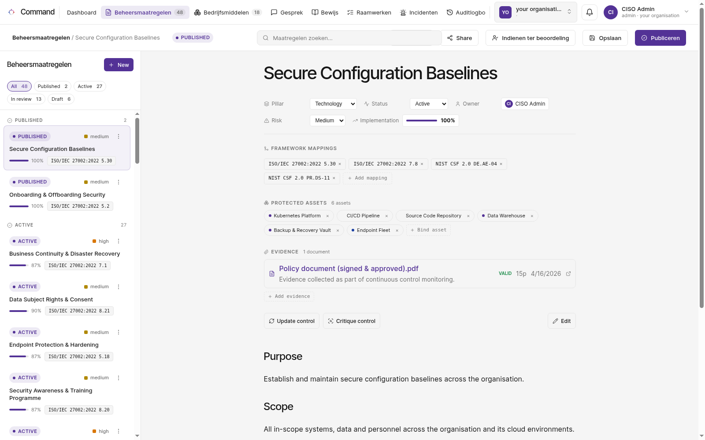Viewport: 705px width, 440px height.
Task: Filter list by Published 2
Action: [52, 86]
